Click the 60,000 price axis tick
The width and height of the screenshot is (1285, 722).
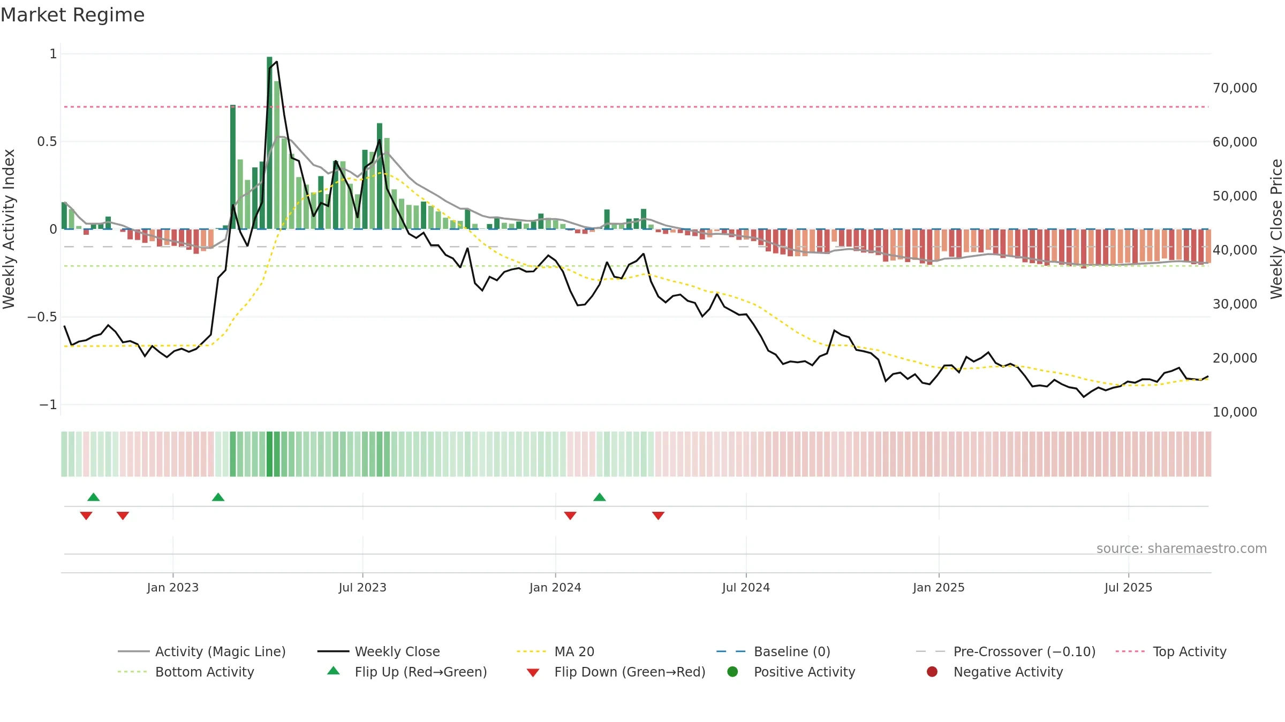click(x=1235, y=142)
